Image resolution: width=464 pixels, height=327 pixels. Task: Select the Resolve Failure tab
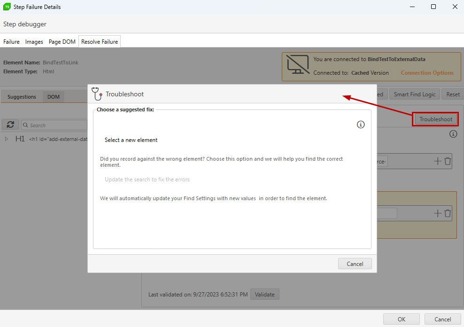(x=100, y=42)
